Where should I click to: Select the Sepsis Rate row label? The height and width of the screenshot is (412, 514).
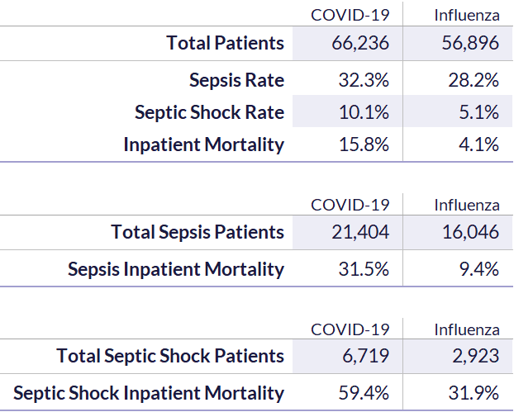pos(236,80)
